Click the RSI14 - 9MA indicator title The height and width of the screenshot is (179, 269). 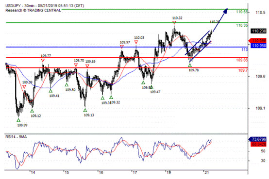[x=16, y=137]
